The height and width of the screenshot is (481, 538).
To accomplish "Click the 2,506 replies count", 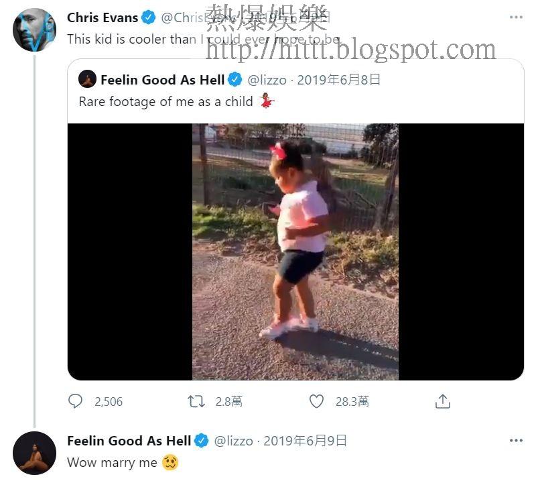I will 109,402.
